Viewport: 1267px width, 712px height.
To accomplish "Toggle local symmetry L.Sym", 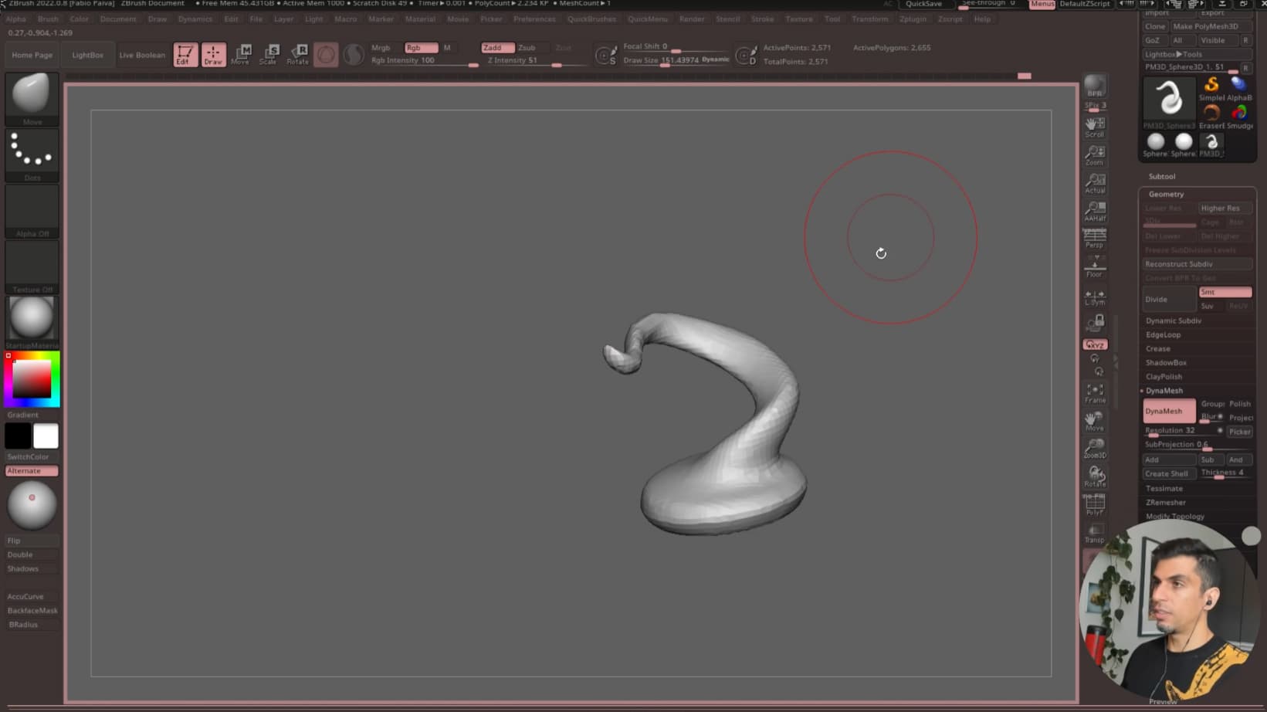I will coord(1095,297).
